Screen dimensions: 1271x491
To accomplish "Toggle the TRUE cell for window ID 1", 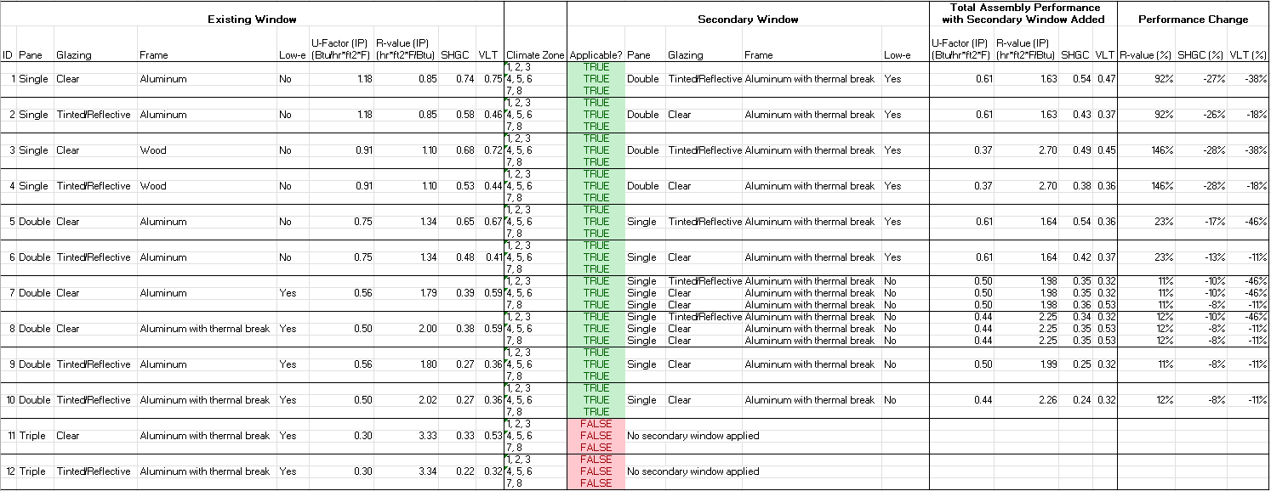I will 596,79.
